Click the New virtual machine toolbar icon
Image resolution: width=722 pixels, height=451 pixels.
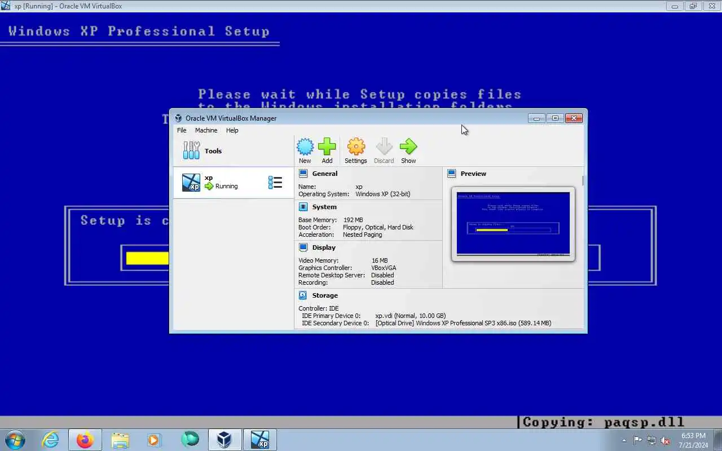click(x=305, y=147)
